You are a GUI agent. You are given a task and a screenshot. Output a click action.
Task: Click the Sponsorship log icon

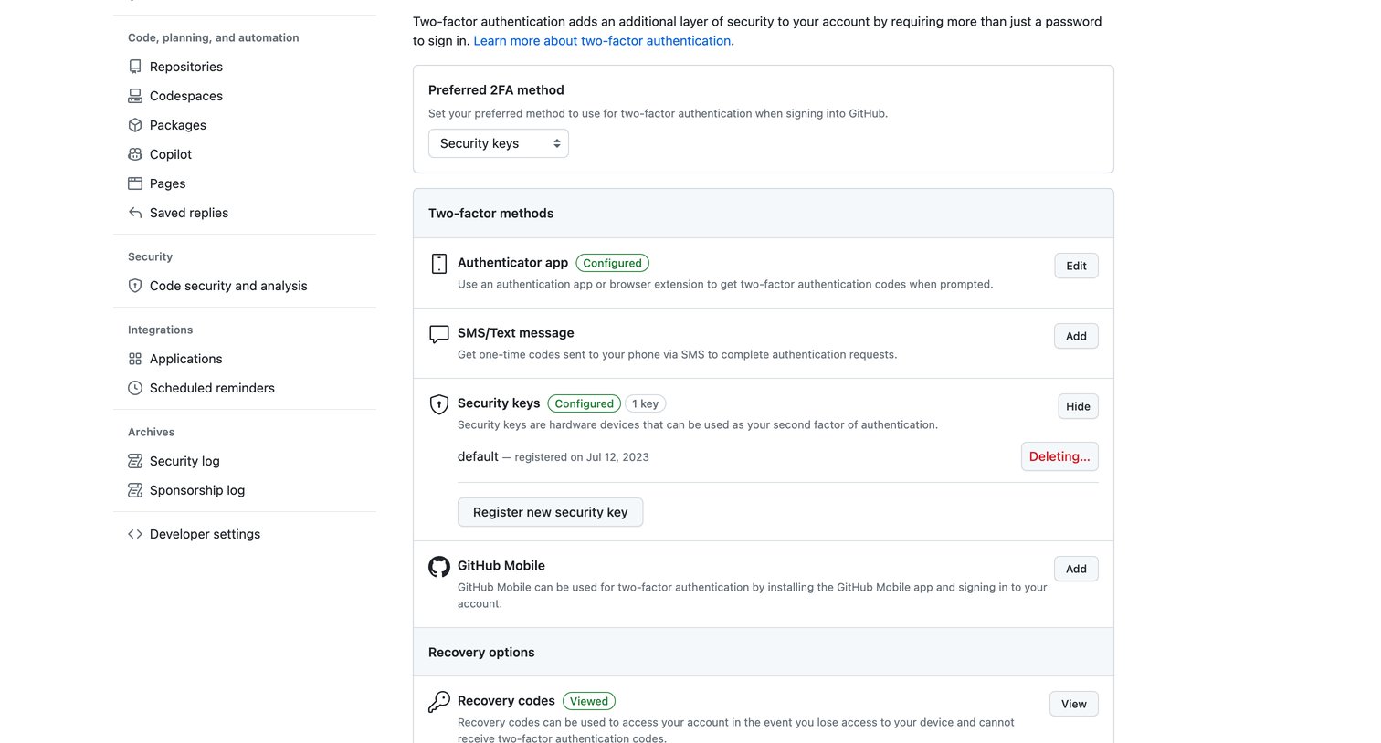[x=135, y=490]
